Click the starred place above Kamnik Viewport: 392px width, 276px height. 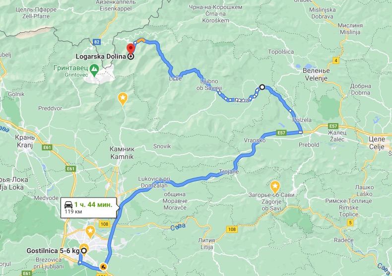(x=123, y=98)
